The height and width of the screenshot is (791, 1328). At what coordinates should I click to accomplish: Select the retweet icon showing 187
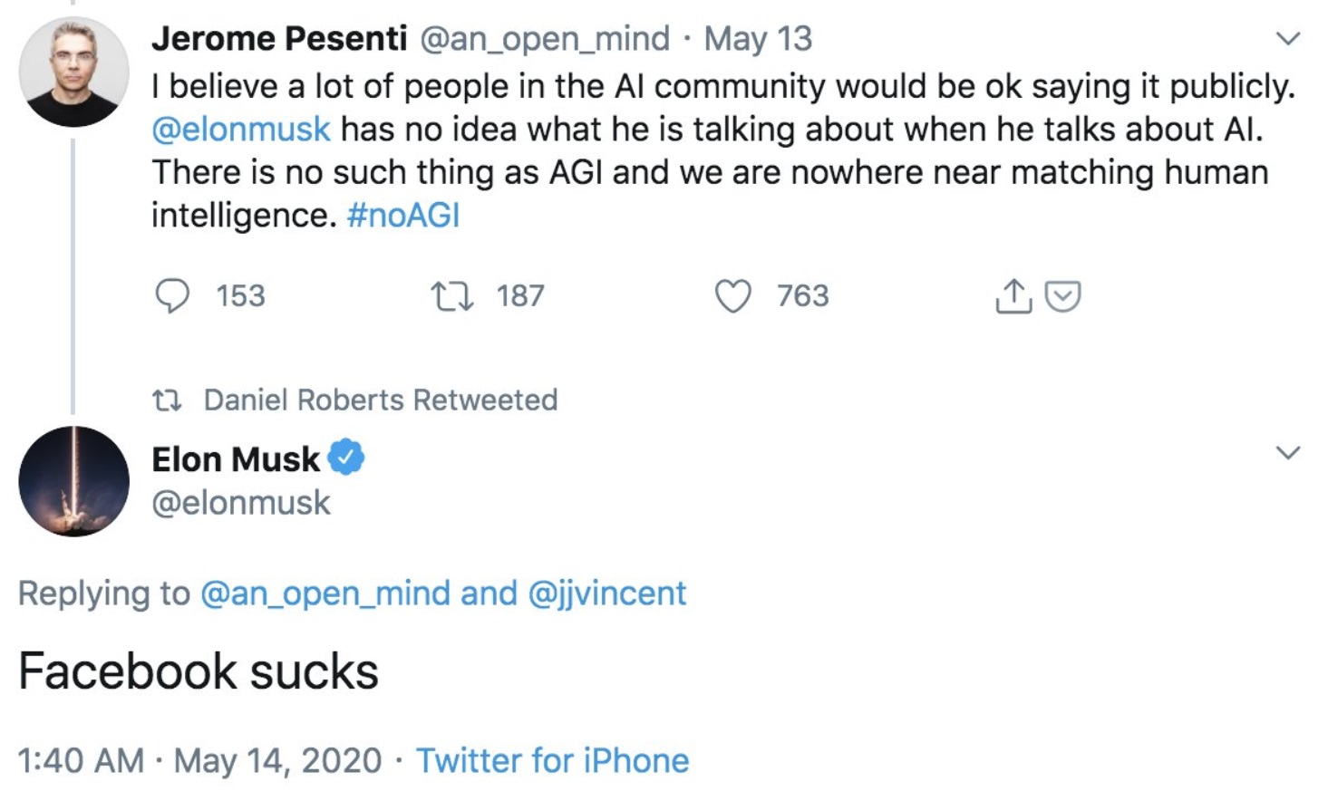(x=452, y=294)
